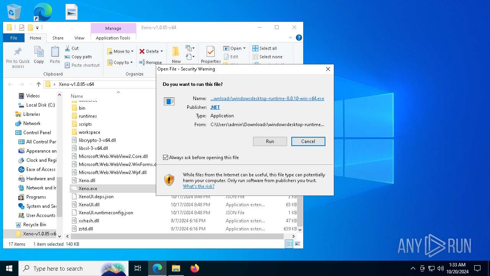Open the File menu tab
Screen dimensions: 490x276
14,38
